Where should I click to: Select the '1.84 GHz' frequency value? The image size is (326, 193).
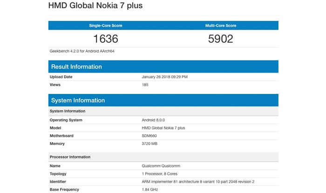149,189
